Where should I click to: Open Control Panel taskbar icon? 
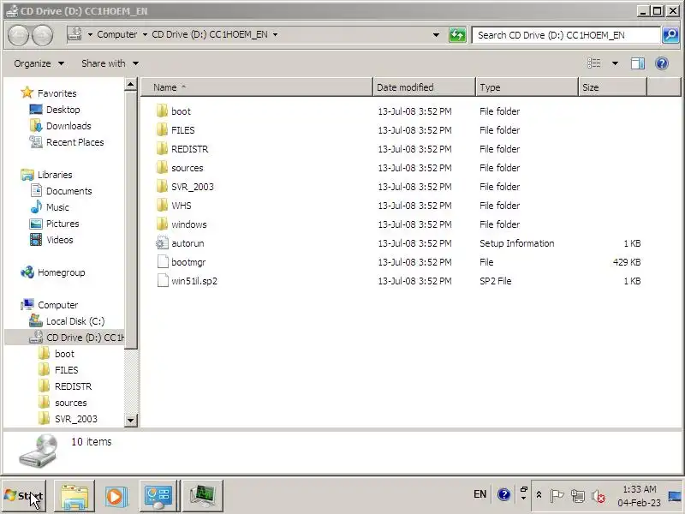[158, 496]
